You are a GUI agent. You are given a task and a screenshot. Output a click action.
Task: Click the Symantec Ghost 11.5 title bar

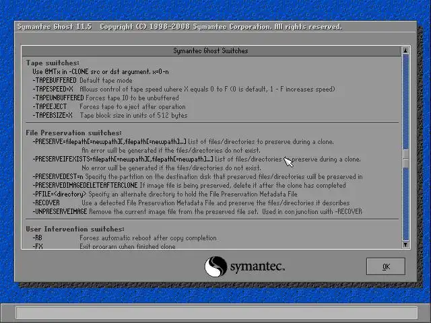tap(215, 27)
